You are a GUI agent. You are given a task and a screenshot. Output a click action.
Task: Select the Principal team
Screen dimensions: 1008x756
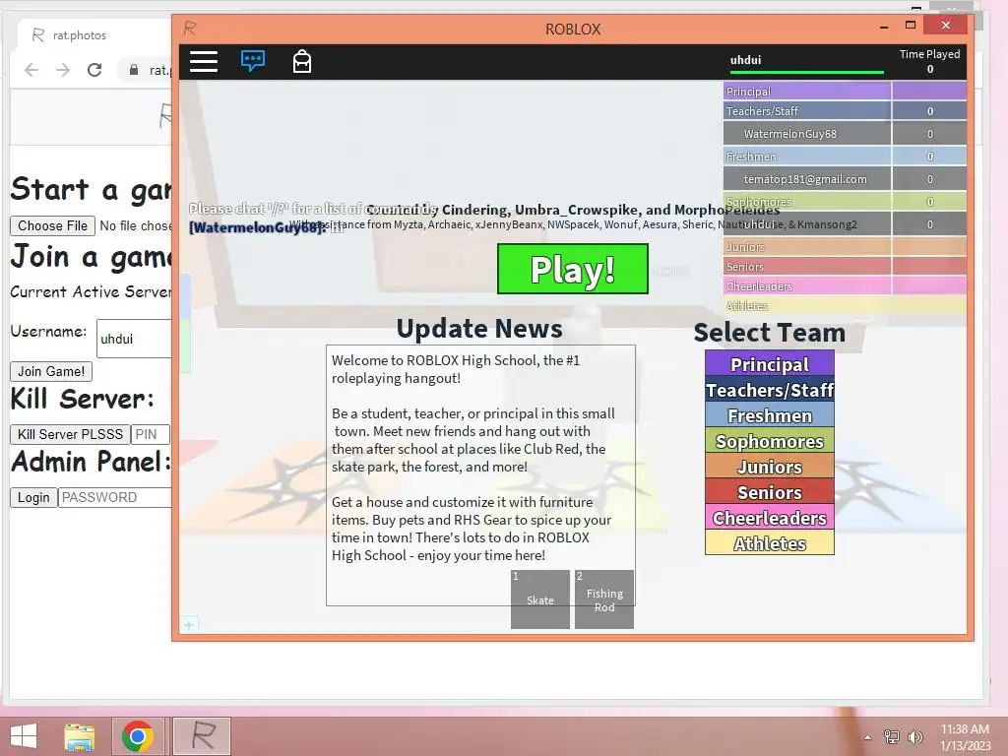(770, 364)
